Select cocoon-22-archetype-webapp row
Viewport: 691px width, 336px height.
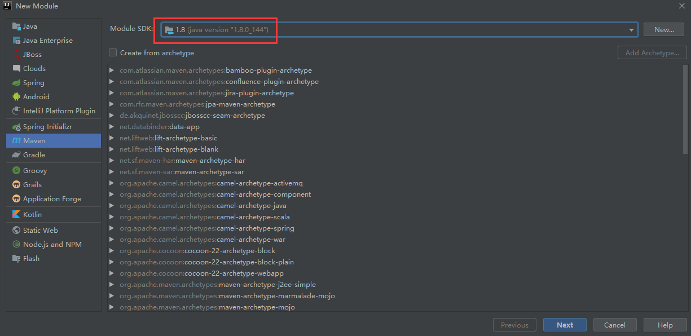[395, 273]
